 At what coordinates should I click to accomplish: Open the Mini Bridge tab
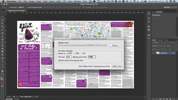[x=9, y=99]
